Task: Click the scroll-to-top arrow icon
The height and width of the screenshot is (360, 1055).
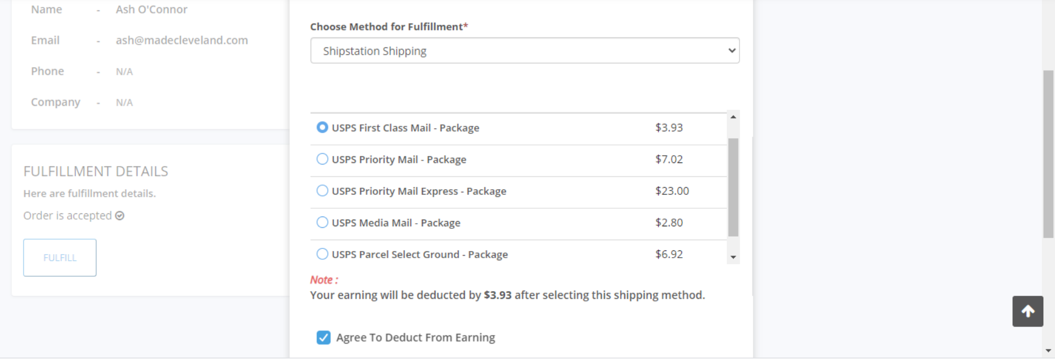Action: (x=1028, y=311)
